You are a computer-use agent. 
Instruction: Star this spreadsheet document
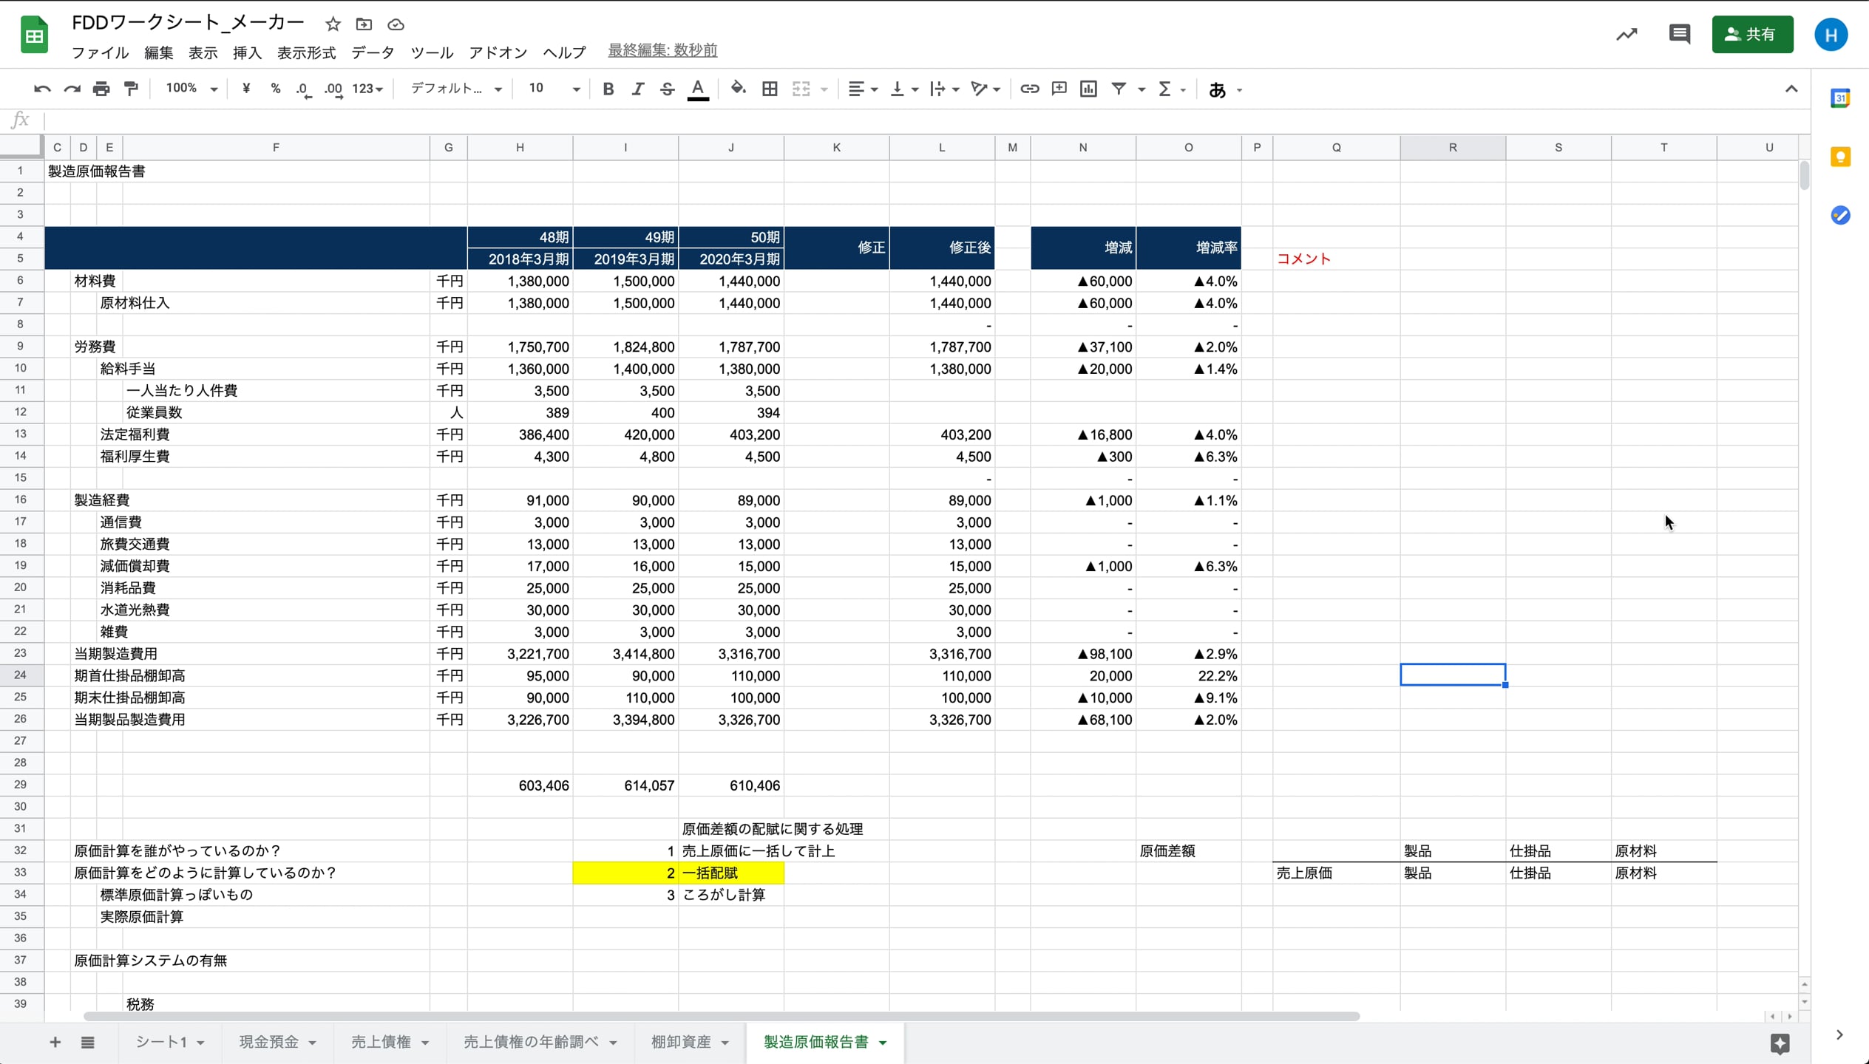(x=333, y=24)
